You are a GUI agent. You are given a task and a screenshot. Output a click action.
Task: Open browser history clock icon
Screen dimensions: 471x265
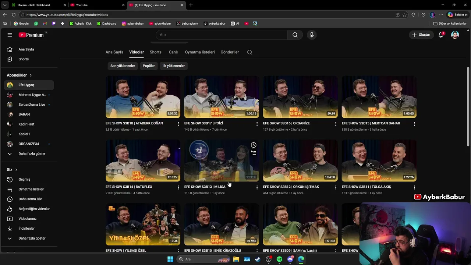tap(424, 15)
